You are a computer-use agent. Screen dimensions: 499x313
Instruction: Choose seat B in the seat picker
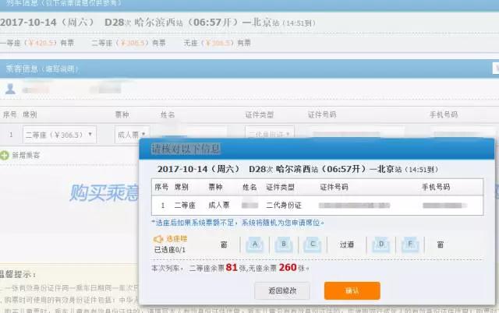point(284,244)
